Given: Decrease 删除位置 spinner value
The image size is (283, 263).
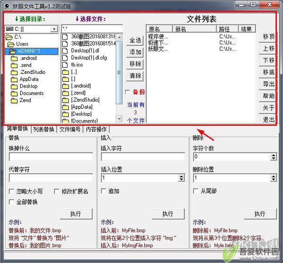Looking at the screenshot, I should point(274,180).
